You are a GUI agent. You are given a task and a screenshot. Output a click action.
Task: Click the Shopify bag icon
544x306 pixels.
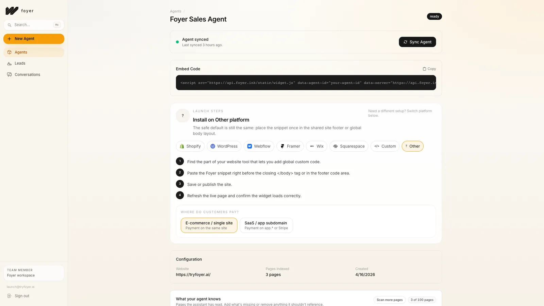pos(182,146)
